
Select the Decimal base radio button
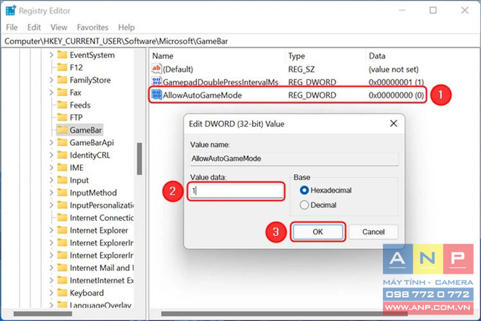[x=304, y=205]
